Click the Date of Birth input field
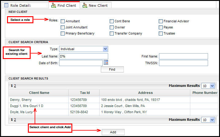The image size is (220, 137). pos(81,63)
